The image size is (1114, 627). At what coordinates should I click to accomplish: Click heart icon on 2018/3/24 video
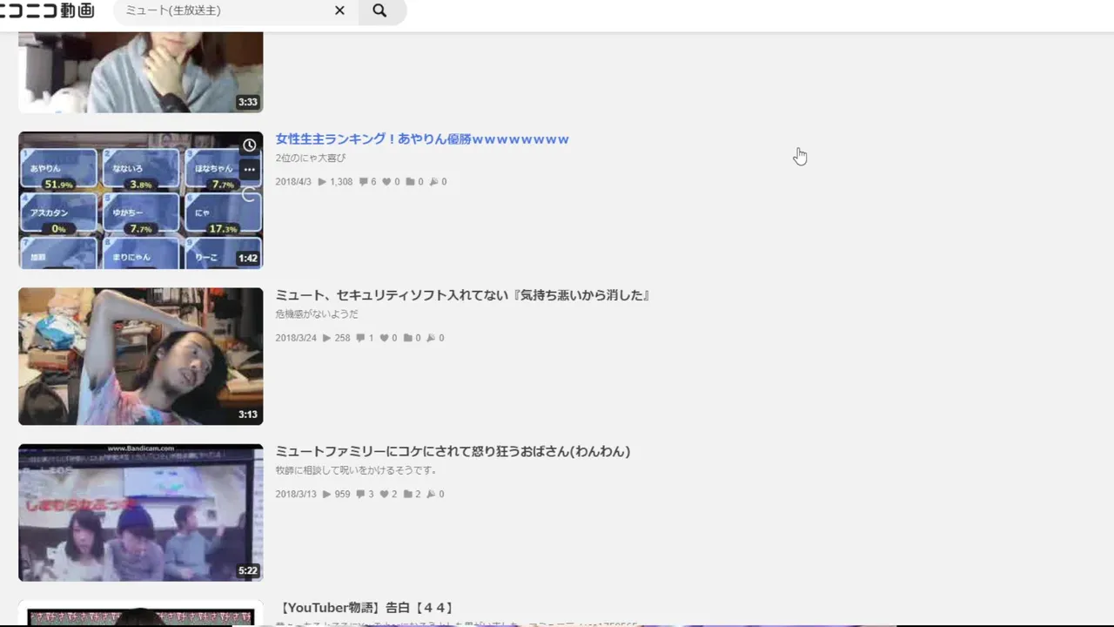(x=384, y=338)
